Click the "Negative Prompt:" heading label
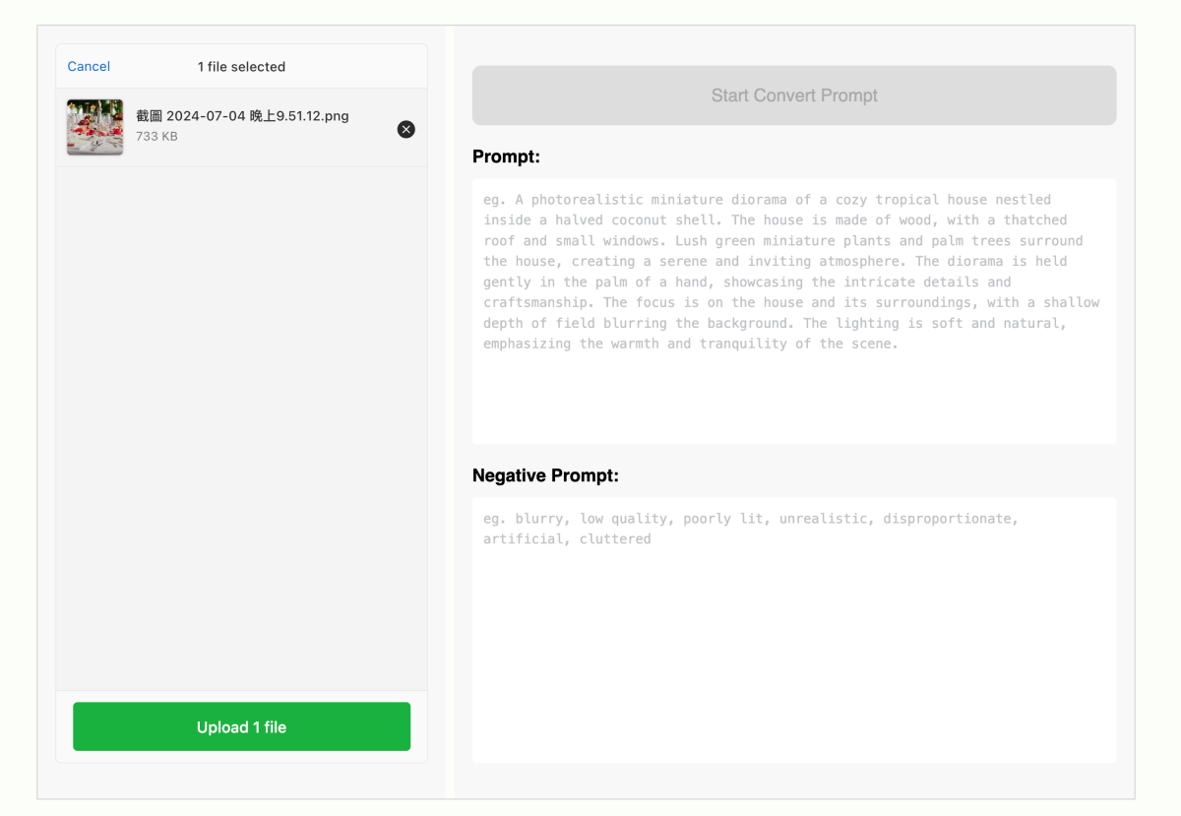 pyautogui.click(x=545, y=475)
